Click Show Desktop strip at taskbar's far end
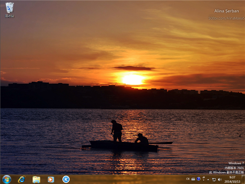This screenshot has height=184, width=245. pyautogui.click(x=243, y=179)
